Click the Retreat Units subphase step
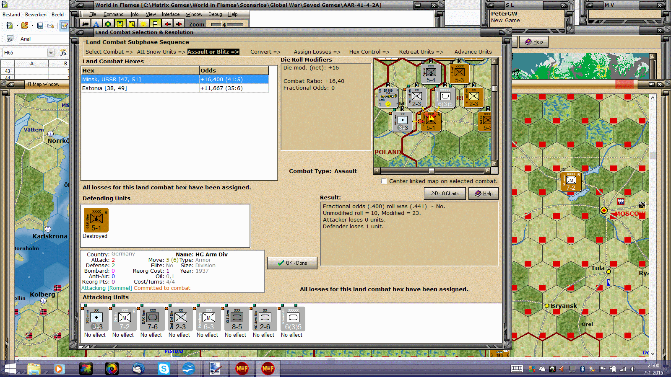Screen dimensions: 671x377 click(x=421, y=52)
